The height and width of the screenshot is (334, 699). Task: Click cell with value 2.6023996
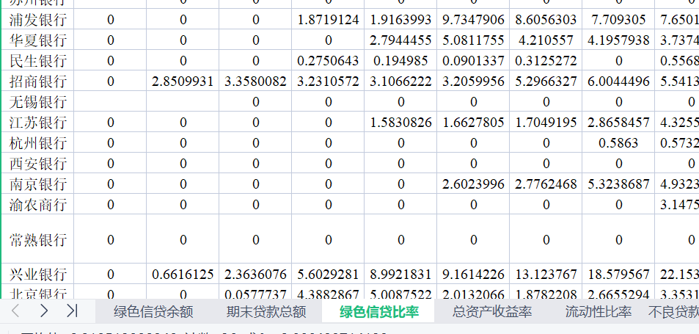(x=473, y=184)
